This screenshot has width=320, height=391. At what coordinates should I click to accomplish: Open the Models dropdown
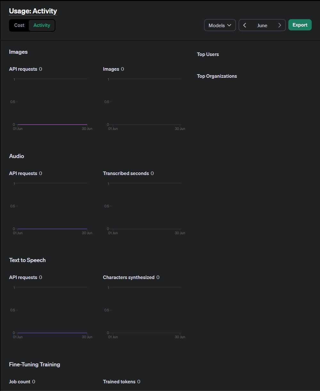point(220,25)
